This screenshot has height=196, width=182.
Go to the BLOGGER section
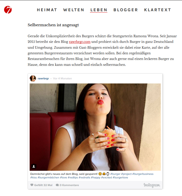(126, 10)
